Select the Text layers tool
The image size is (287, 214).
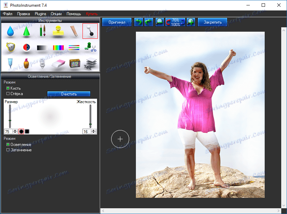click(x=90, y=63)
